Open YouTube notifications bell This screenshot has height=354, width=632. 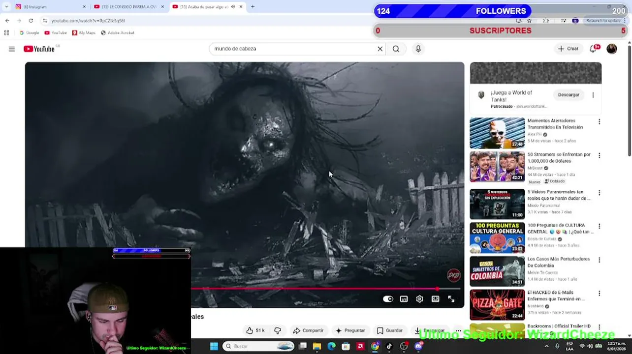click(x=593, y=49)
